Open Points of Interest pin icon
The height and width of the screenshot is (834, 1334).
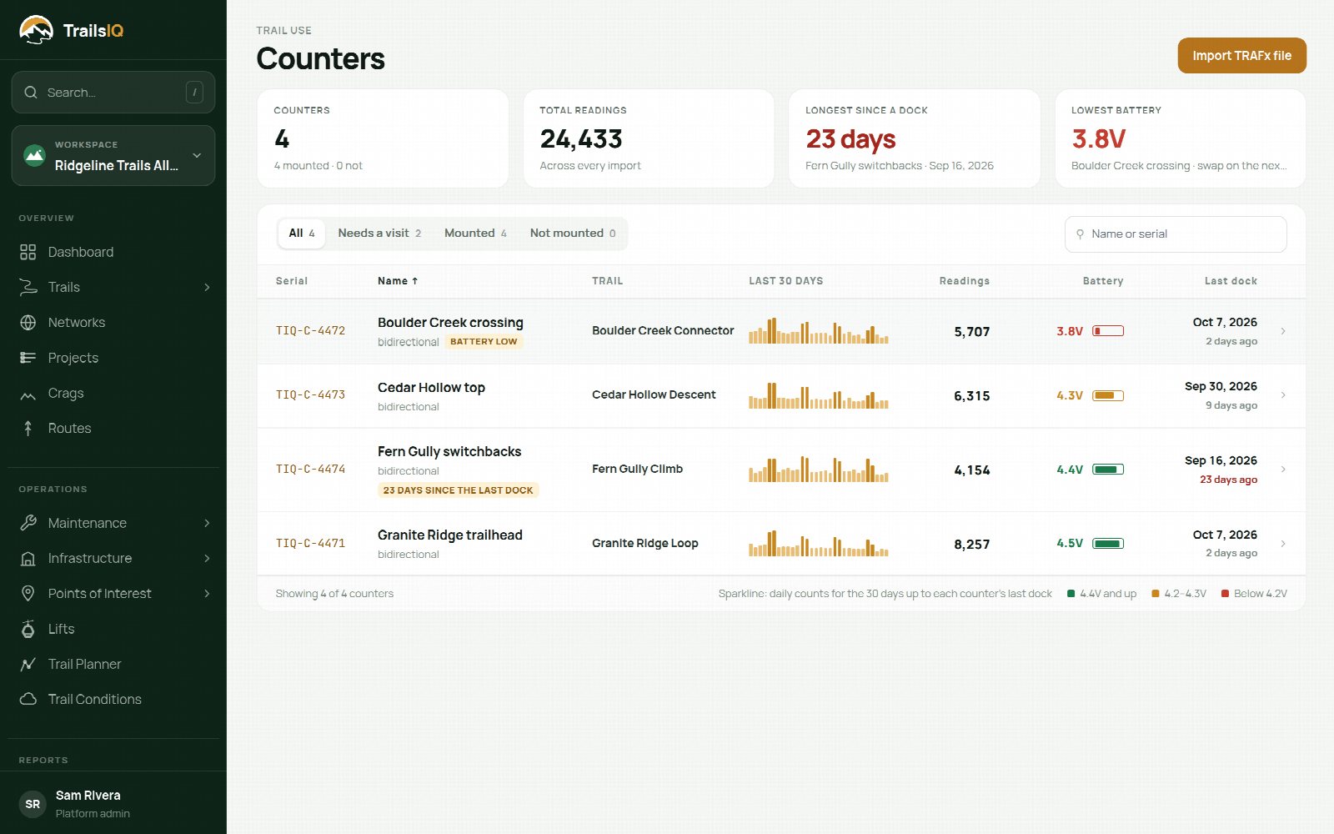[28, 594]
